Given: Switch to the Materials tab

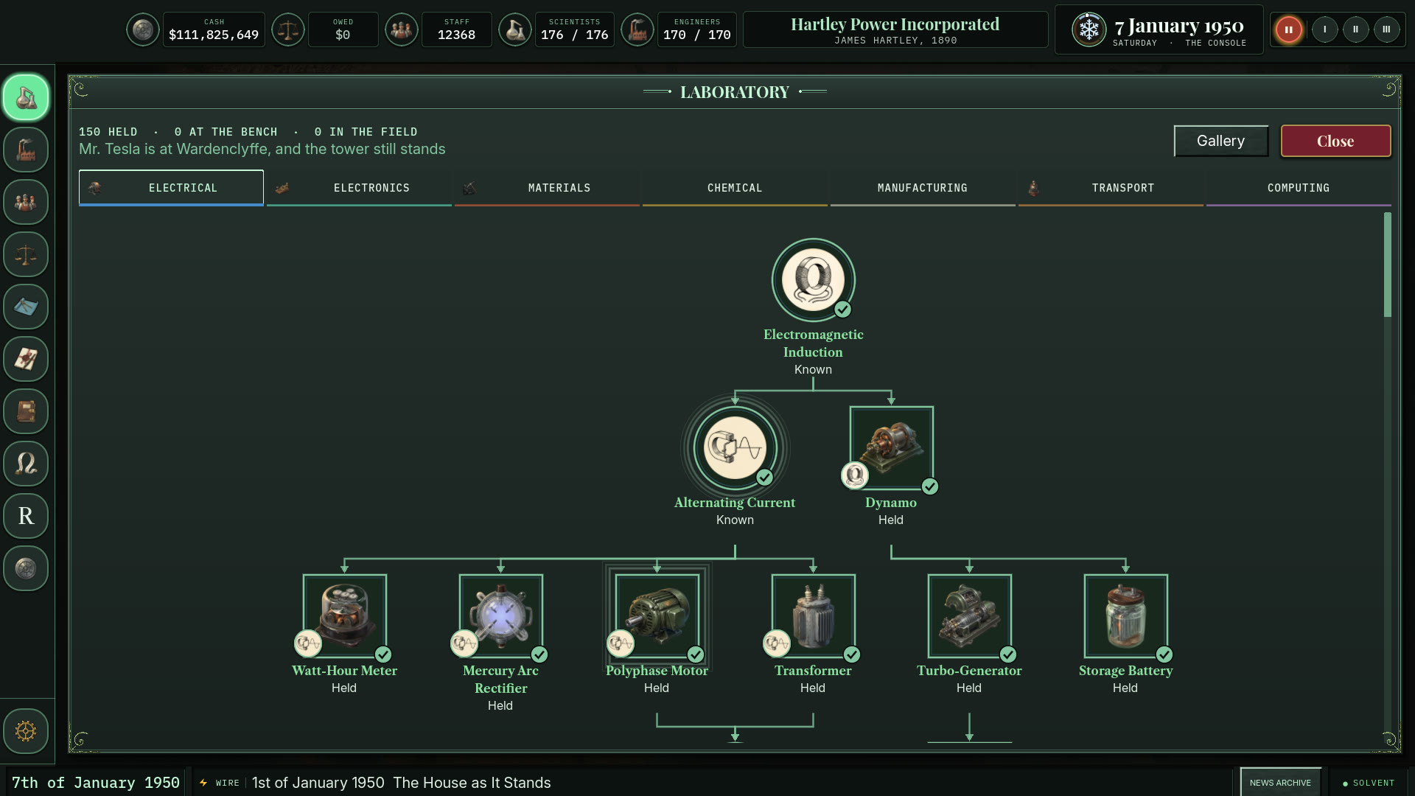Looking at the screenshot, I should point(547,188).
